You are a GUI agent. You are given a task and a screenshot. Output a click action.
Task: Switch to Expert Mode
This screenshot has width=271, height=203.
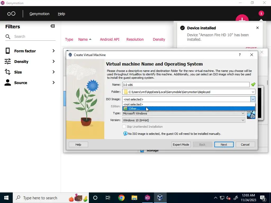181,145
